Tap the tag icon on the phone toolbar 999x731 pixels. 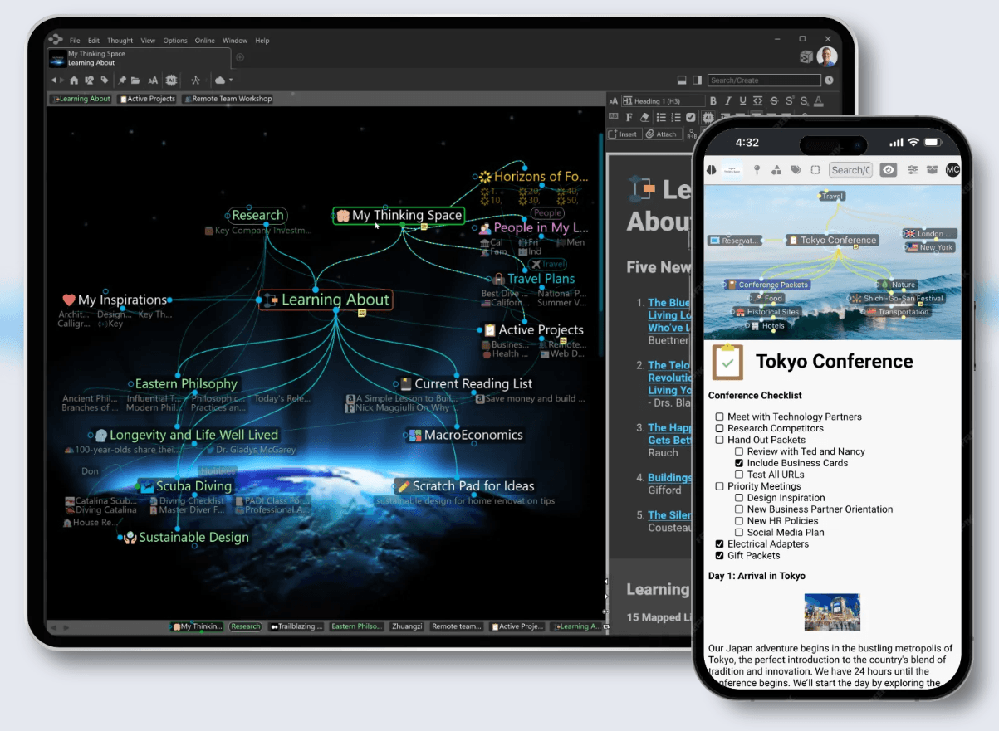point(795,170)
